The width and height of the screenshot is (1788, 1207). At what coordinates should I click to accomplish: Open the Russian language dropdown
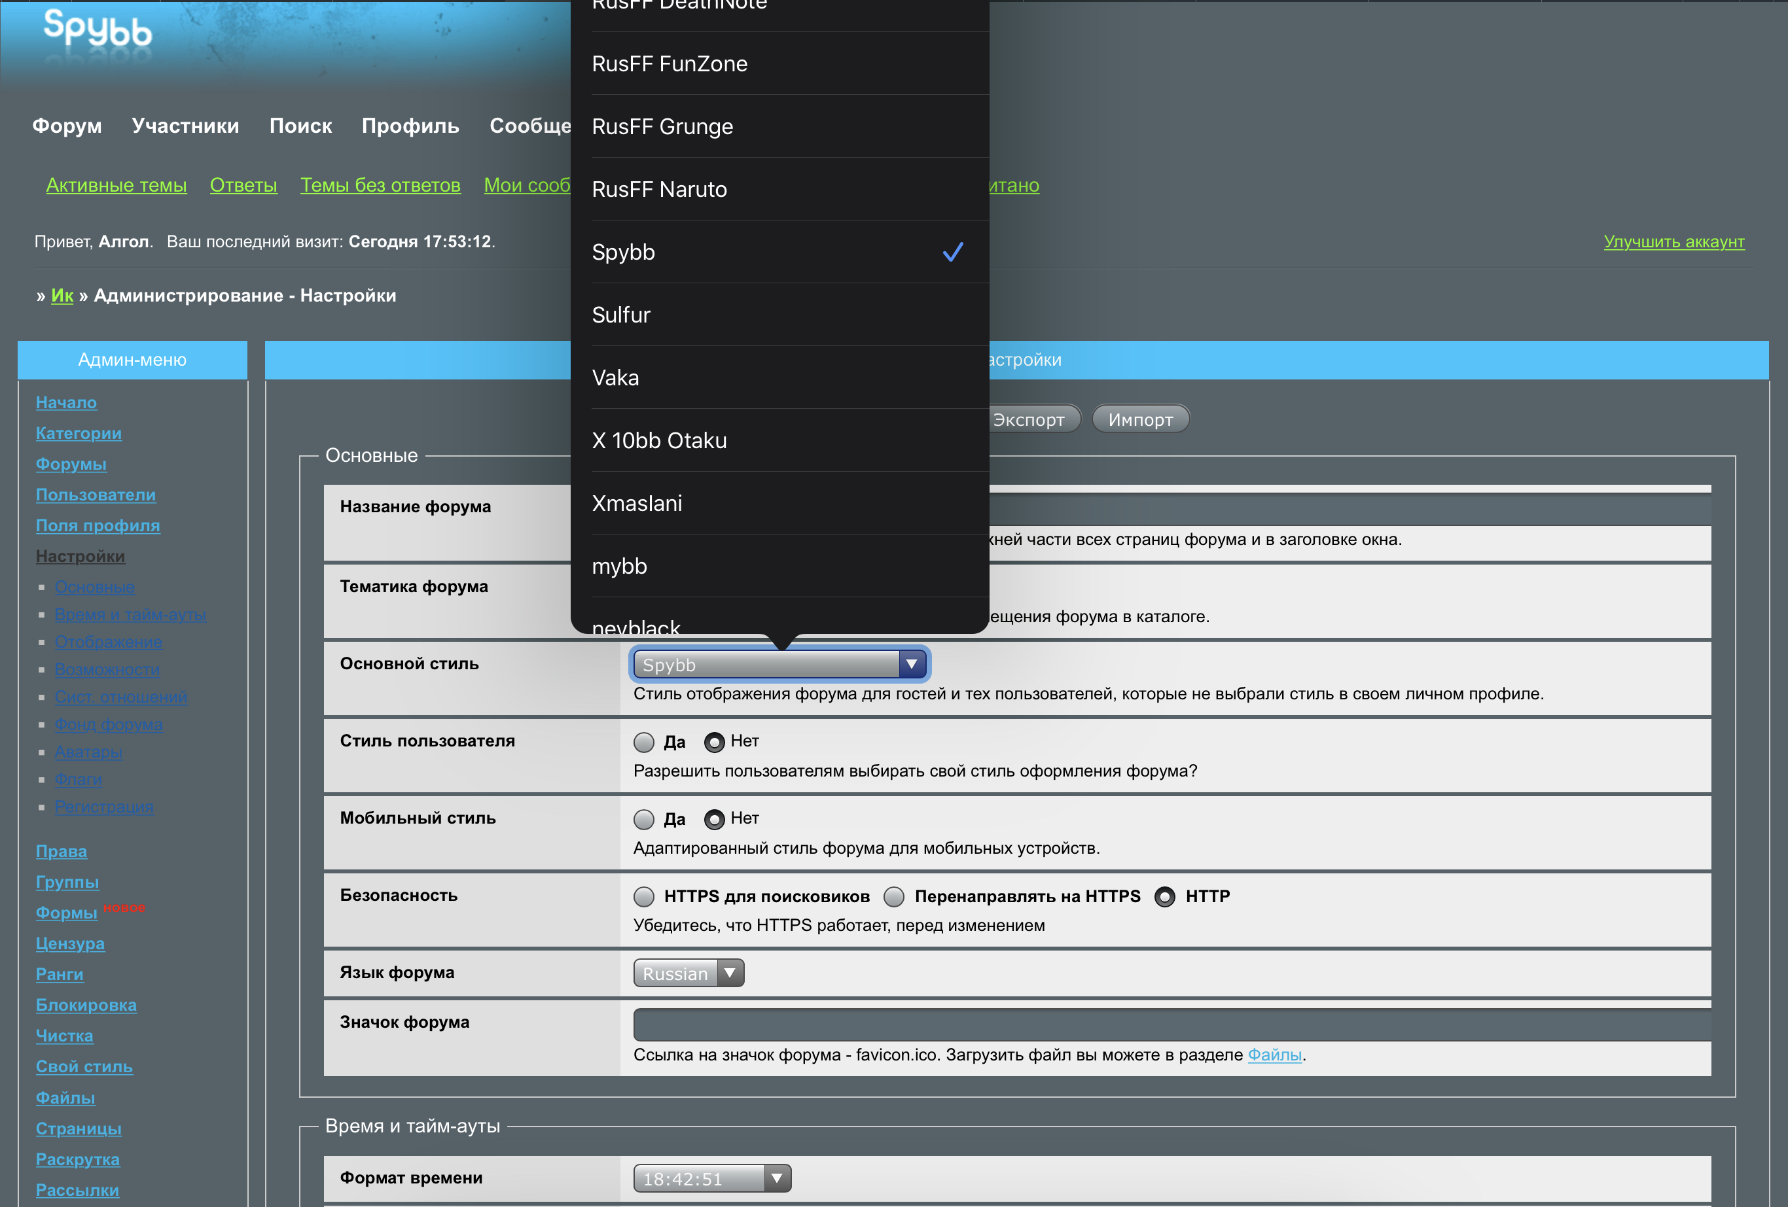tap(688, 973)
